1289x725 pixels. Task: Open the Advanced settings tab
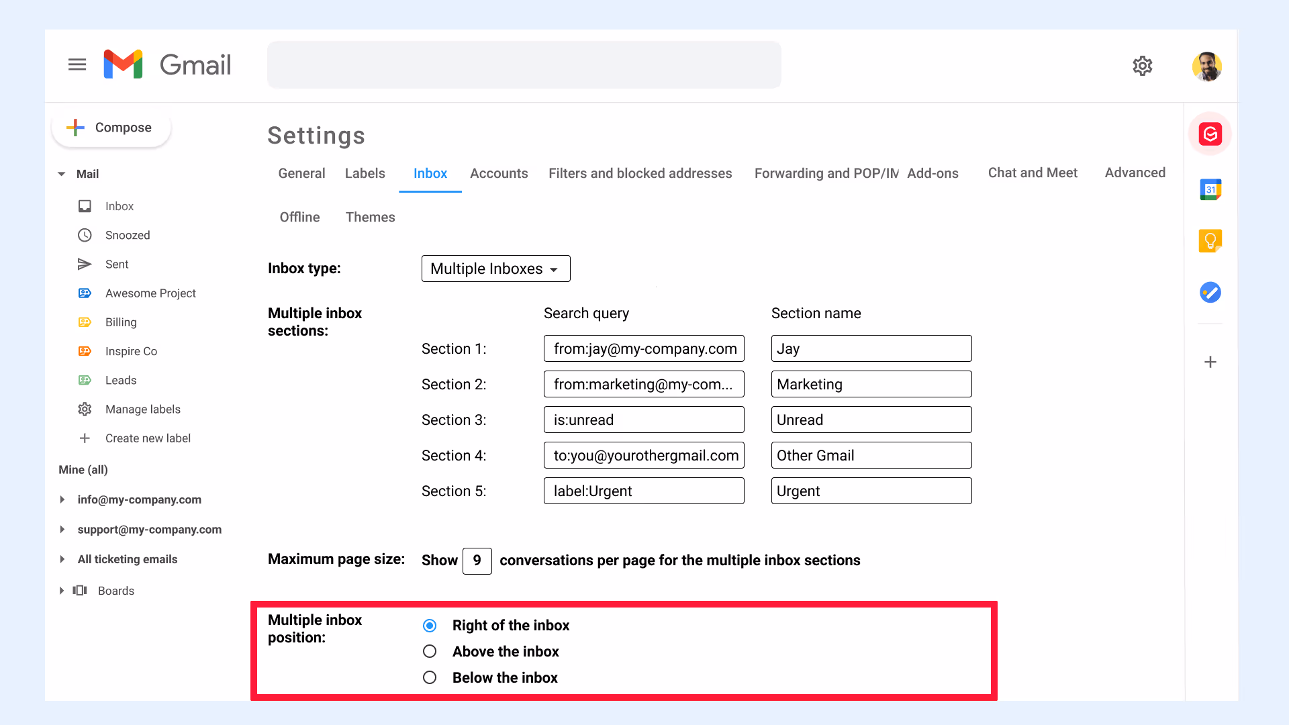click(x=1135, y=173)
